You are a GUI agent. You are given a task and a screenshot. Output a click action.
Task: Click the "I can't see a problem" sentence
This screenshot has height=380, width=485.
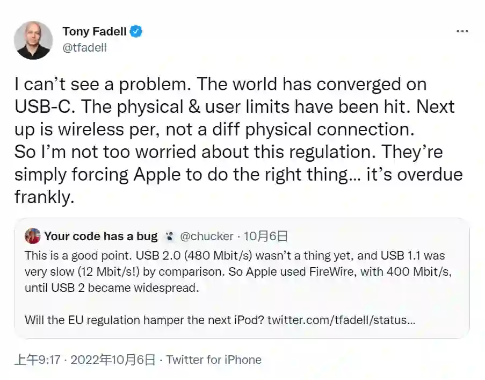[x=101, y=84]
